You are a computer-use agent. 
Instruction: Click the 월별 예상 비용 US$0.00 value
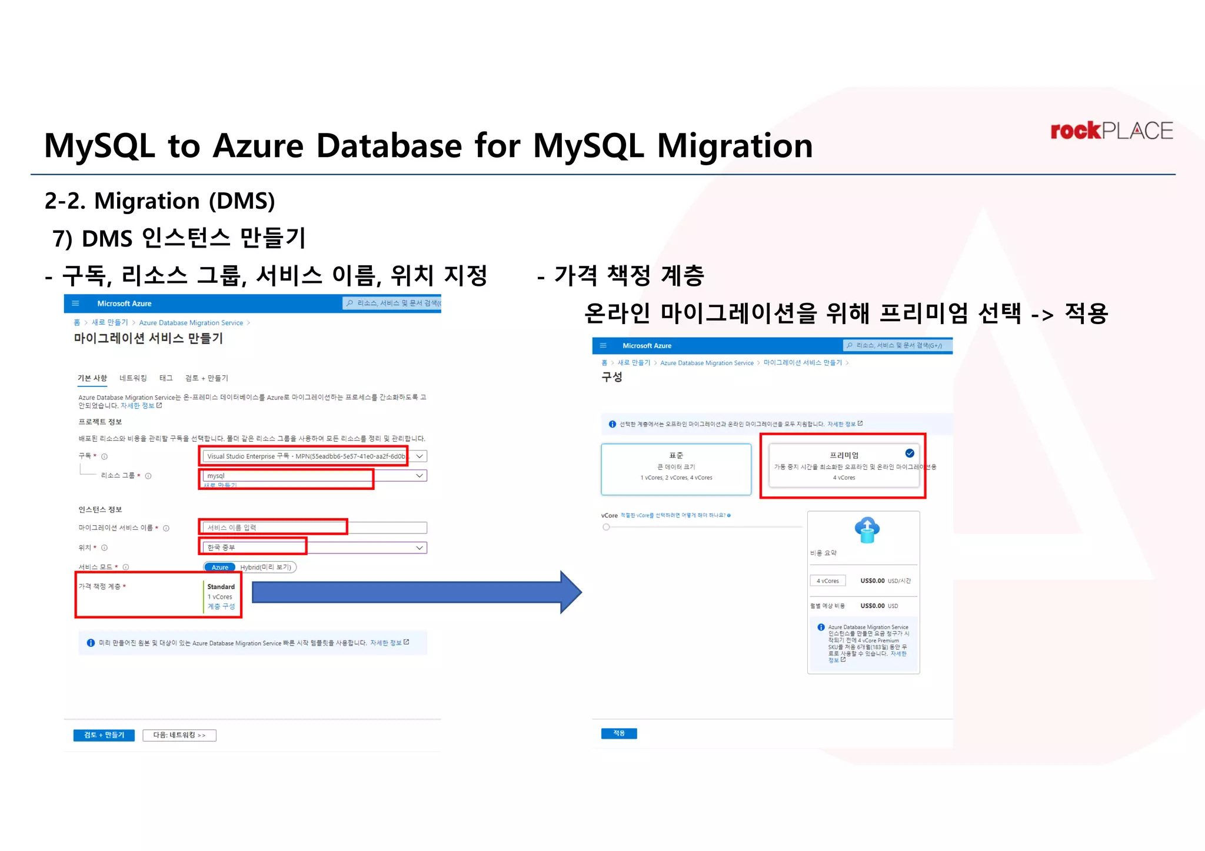coord(879,606)
